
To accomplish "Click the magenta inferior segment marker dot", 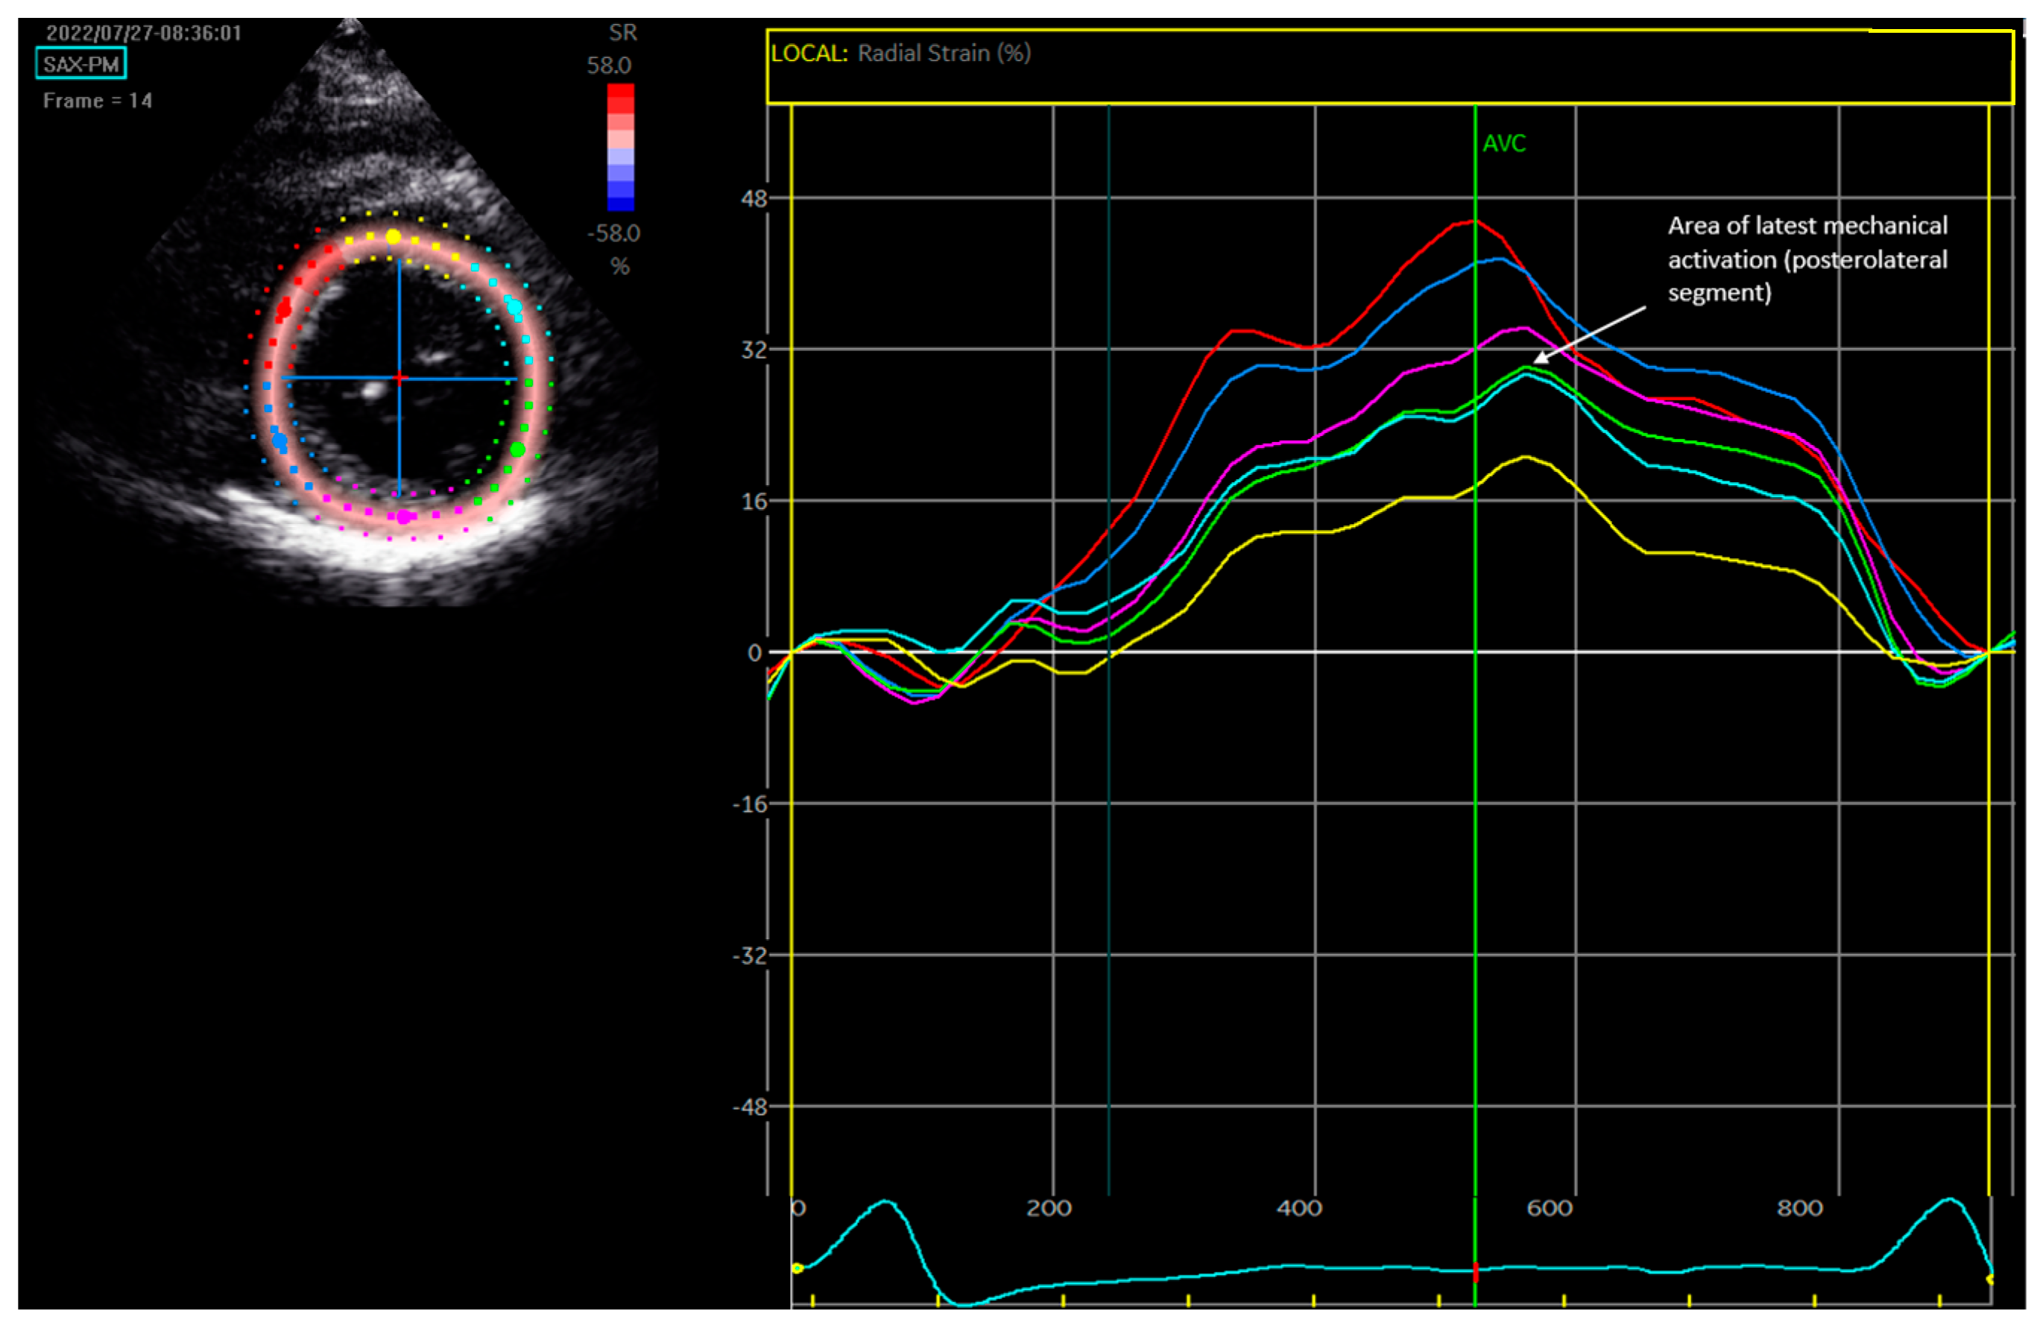I will (x=403, y=517).
